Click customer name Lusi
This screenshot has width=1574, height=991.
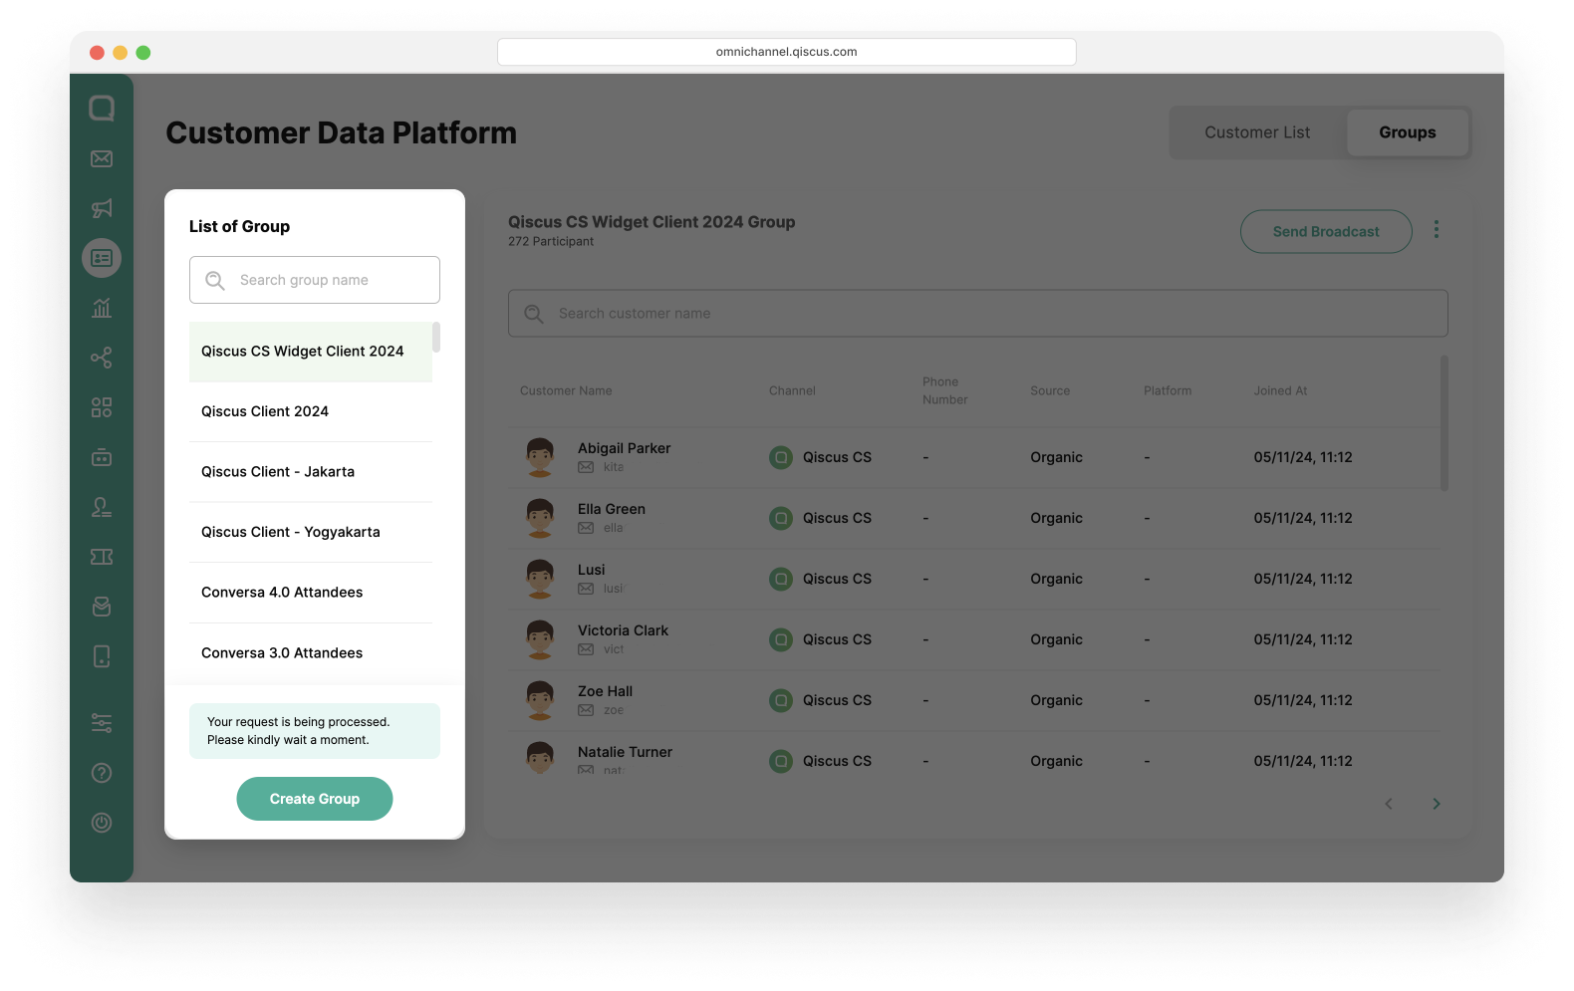coord(591,570)
